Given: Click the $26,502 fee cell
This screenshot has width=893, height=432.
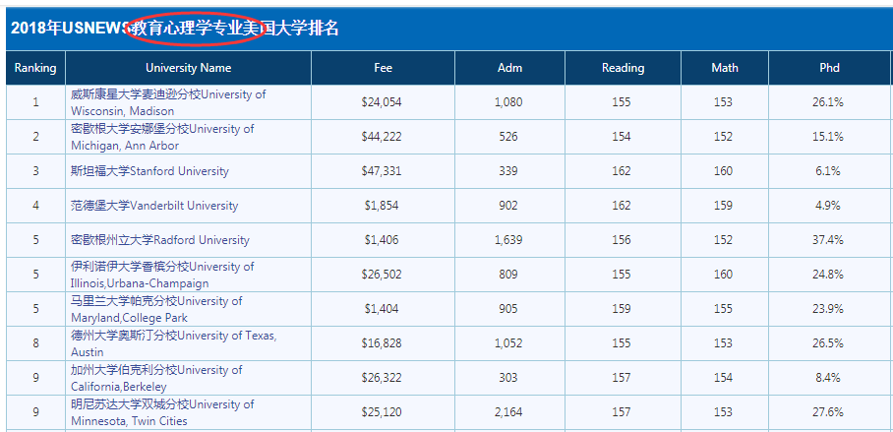Looking at the screenshot, I should point(382,275).
